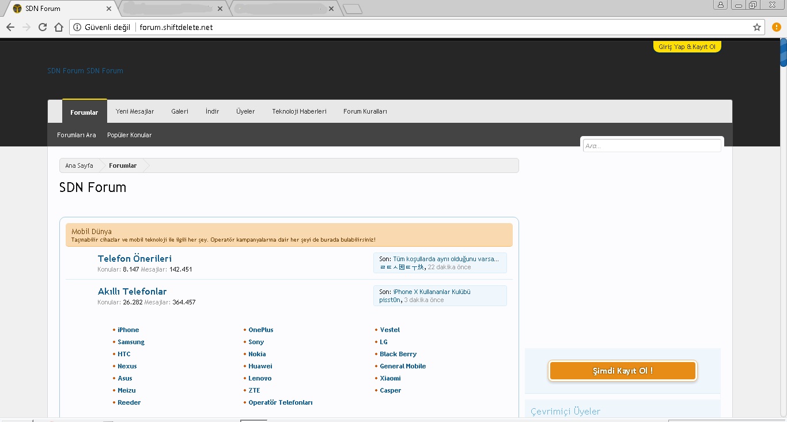The image size is (787, 422).
Task: Open Operatör Telefonları subforum
Action: pyautogui.click(x=281, y=402)
